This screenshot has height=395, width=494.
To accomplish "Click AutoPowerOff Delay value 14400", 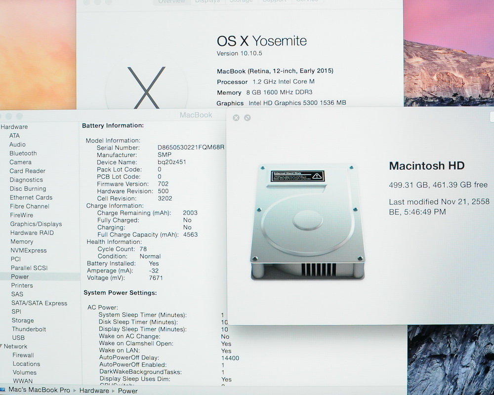I will pyautogui.click(x=230, y=358).
